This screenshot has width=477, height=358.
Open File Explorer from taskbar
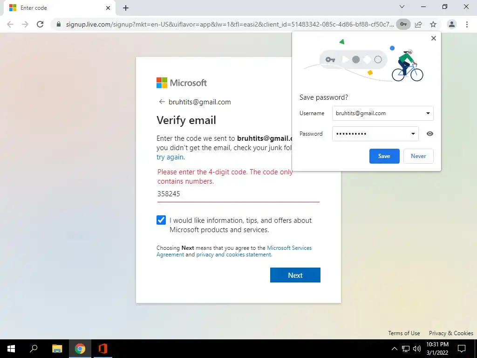coord(57,349)
